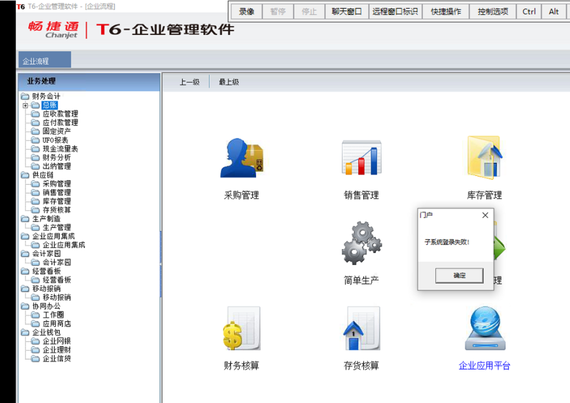The width and height of the screenshot is (570, 403).
Task: Click 远程窗口标识 toolbar button
Action: point(395,12)
